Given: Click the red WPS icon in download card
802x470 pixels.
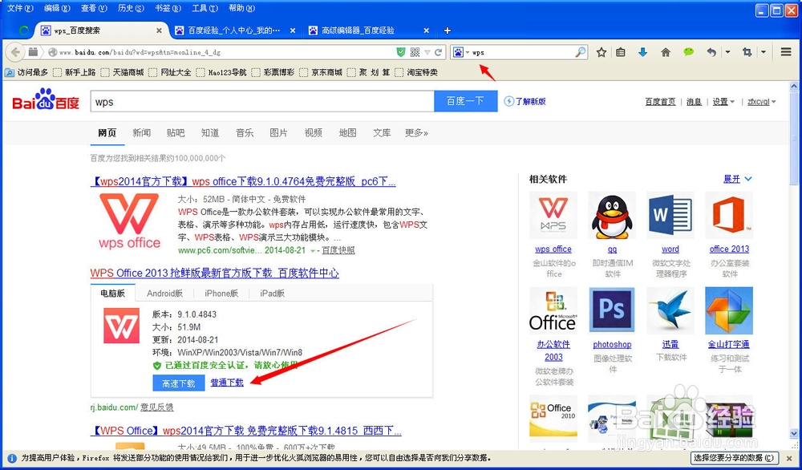Looking at the screenshot, I should click(121, 326).
